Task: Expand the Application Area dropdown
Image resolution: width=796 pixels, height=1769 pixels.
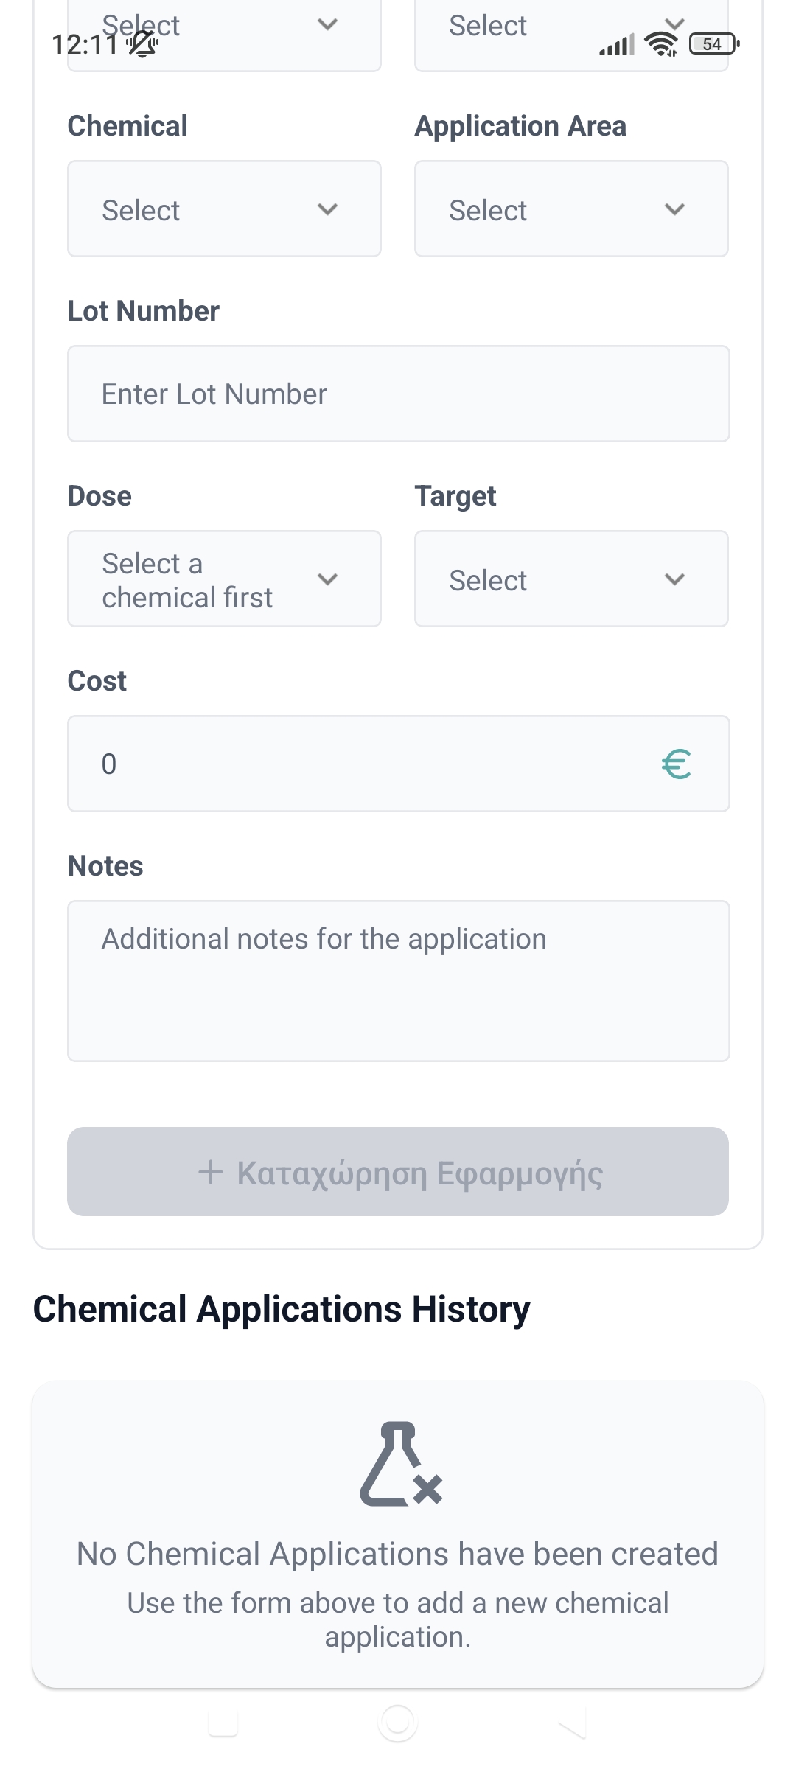Action: (571, 209)
